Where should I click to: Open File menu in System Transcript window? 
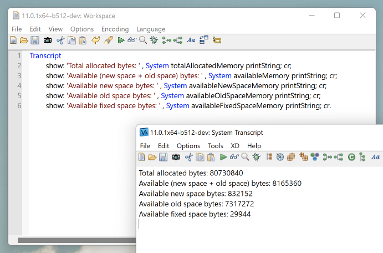(145, 146)
